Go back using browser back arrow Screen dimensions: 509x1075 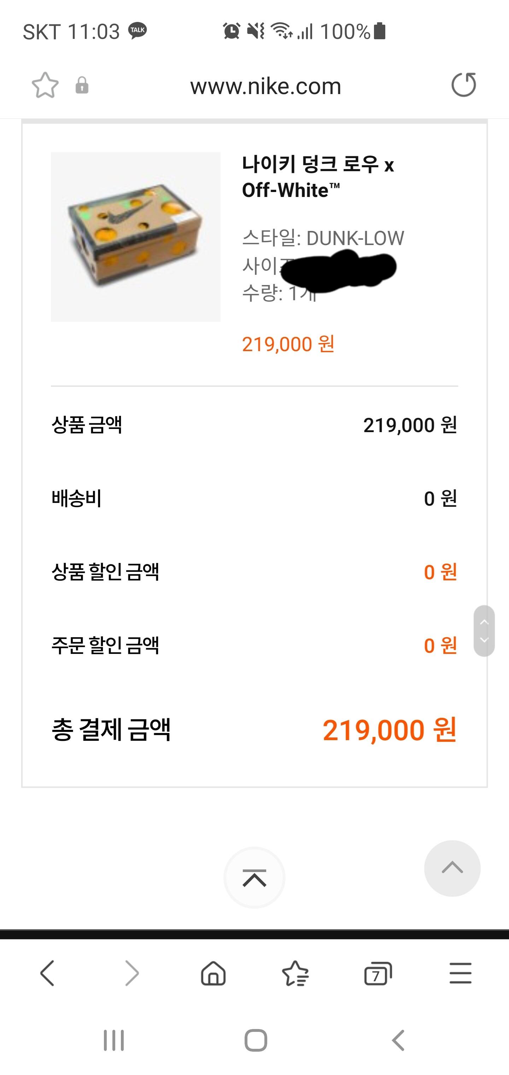pyautogui.click(x=47, y=973)
